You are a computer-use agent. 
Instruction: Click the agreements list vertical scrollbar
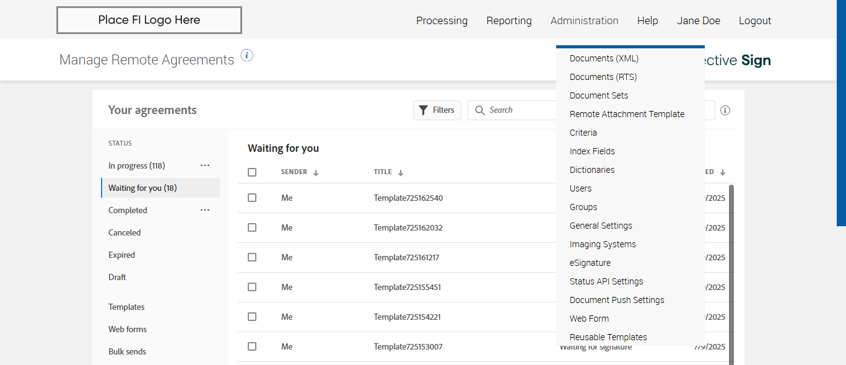tap(731, 273)
